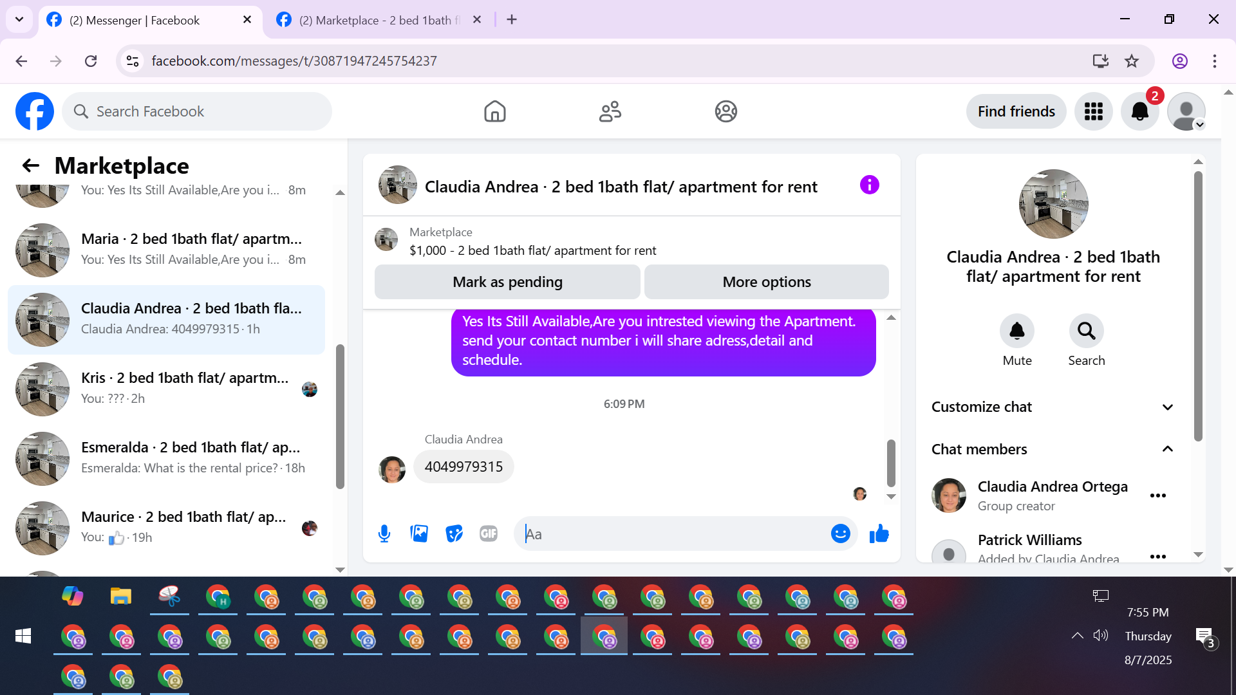Open conversation information purple icon
The image size is (1236, 695).
click(869, 185)
